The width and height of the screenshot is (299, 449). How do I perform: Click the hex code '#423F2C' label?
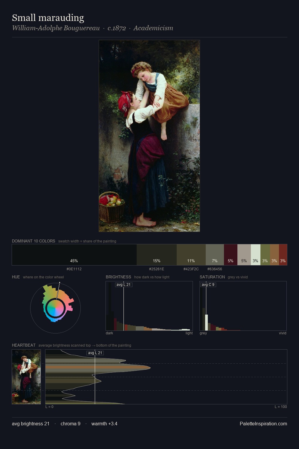pyautogui.click(x=191, y=269)
